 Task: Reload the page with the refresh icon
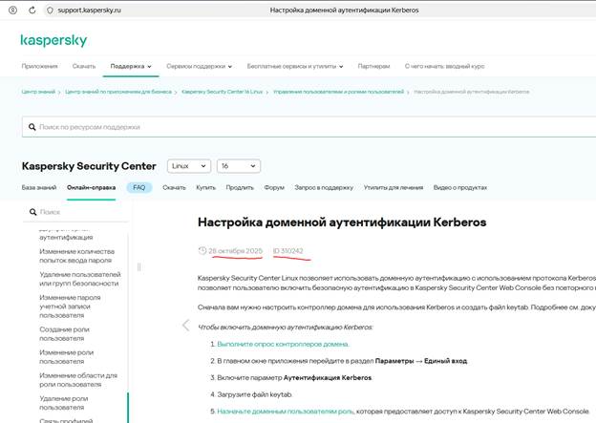coord(32,11)
